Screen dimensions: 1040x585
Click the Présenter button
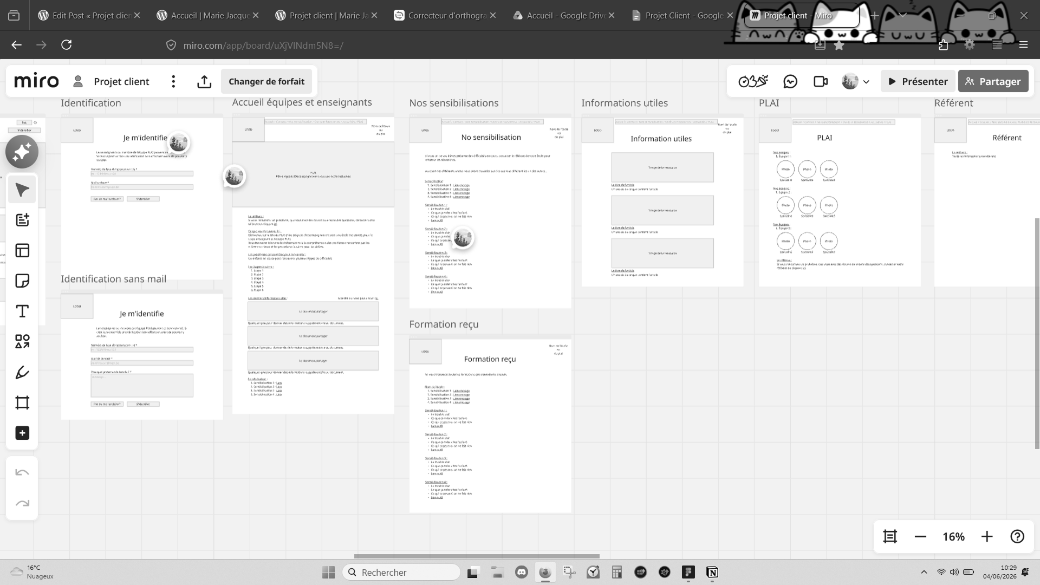tap(918, 81)
